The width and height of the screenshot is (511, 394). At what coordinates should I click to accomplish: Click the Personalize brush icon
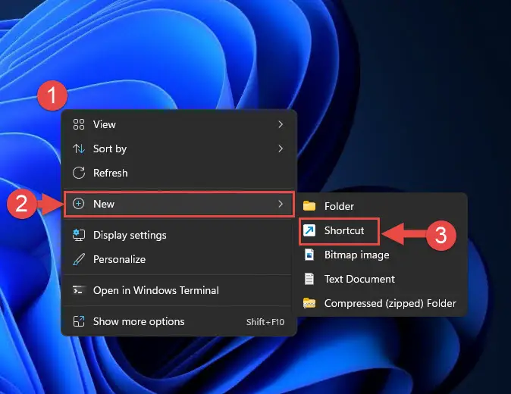pos(79,259)
